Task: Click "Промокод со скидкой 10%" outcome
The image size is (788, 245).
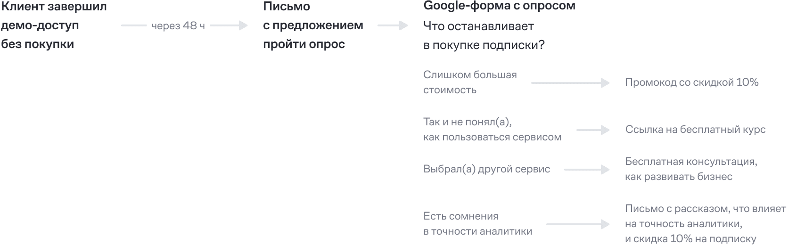Action: pyautogui.click(x=691, y=82)
